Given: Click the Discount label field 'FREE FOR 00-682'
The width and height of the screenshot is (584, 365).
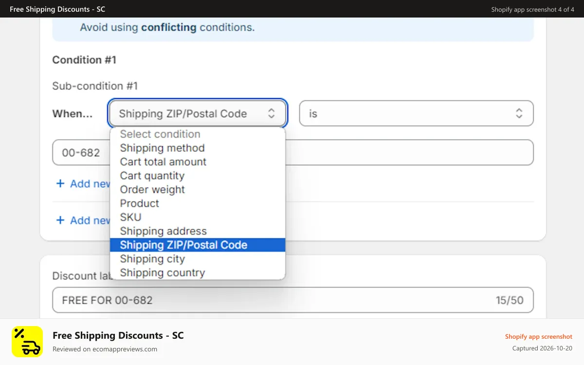Looking at the screenshot, I should 292,300.
